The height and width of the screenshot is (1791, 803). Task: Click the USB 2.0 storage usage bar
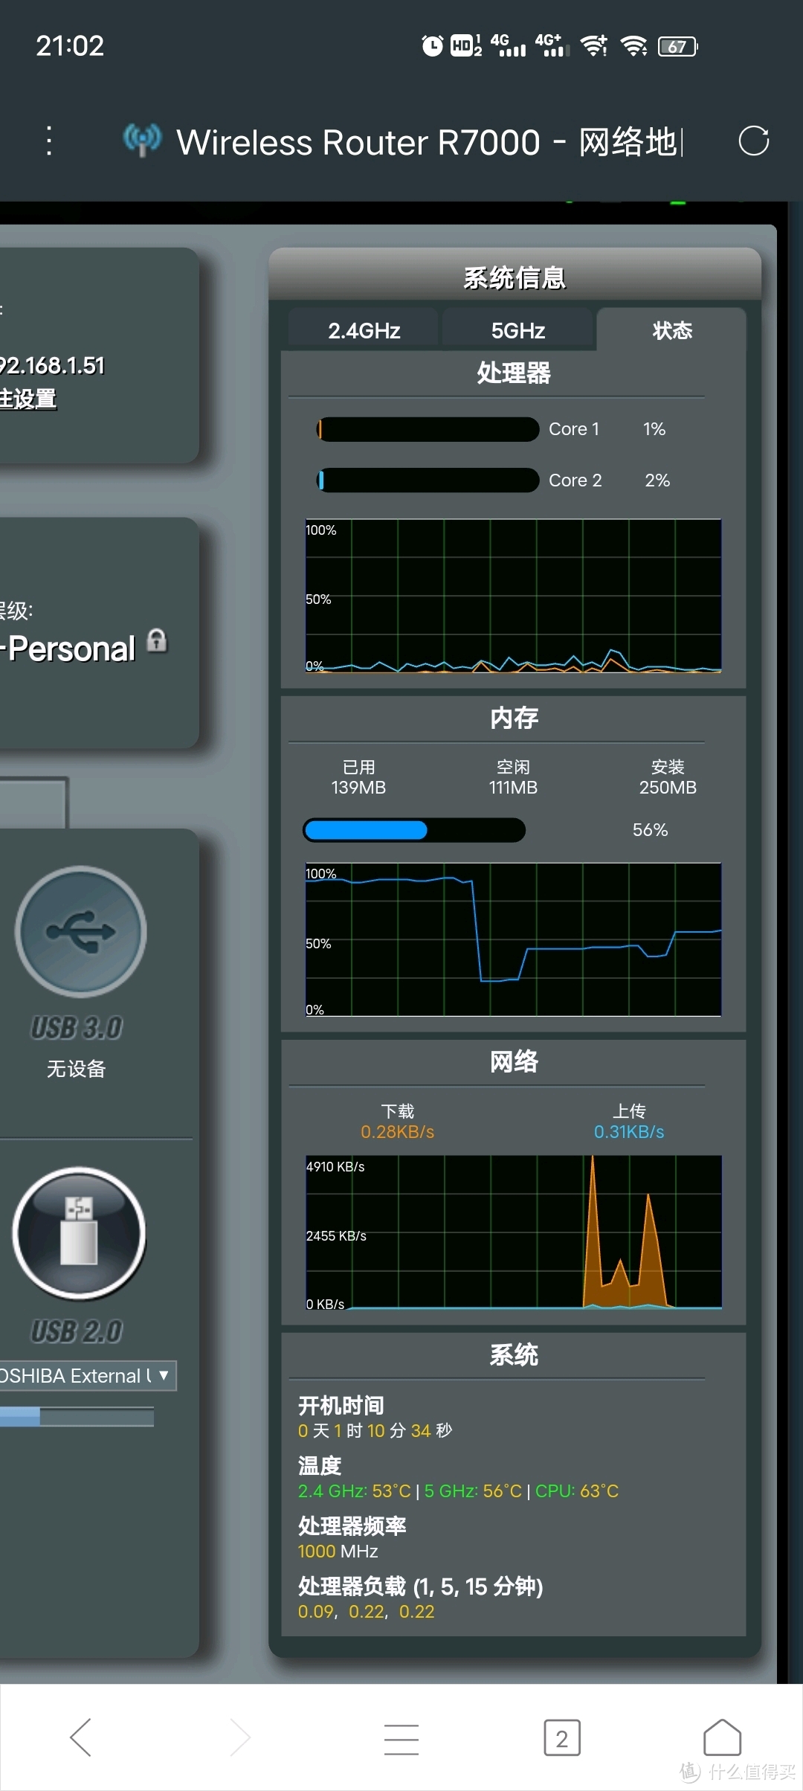[77, 1417]
